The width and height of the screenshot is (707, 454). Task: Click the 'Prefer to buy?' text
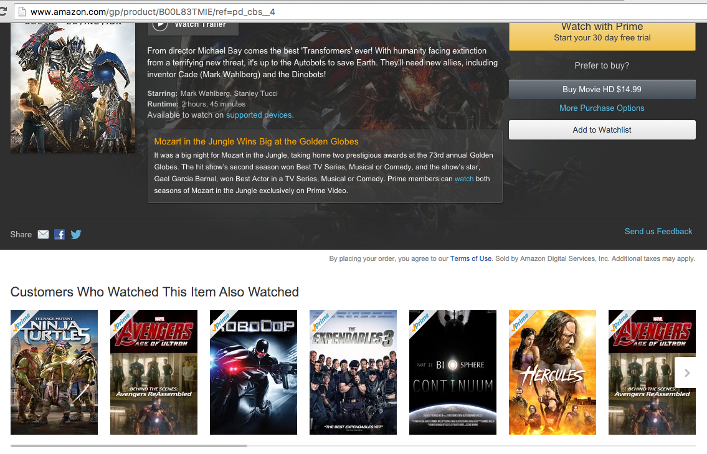tap(602, 66)
